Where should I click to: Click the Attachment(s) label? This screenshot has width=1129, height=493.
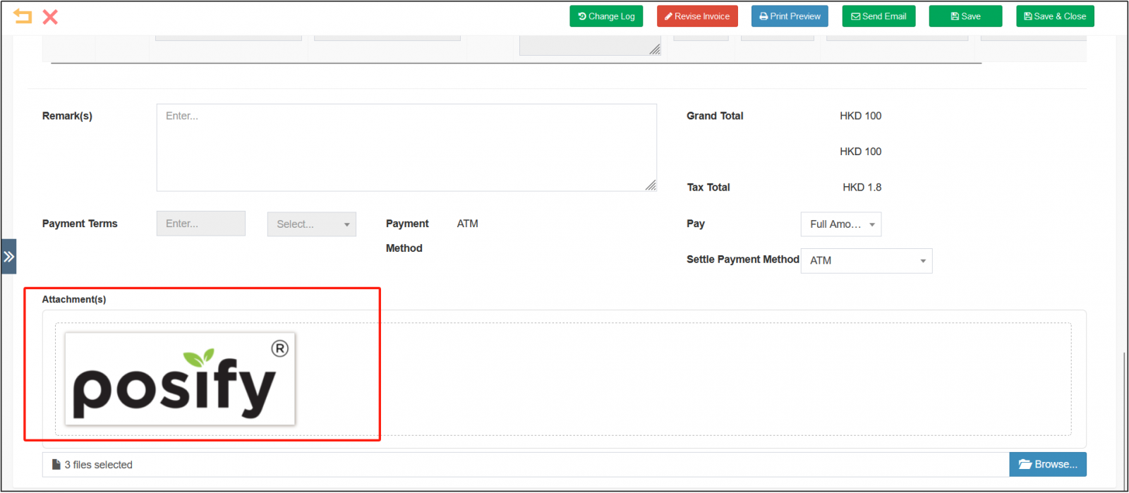[74, 299]
